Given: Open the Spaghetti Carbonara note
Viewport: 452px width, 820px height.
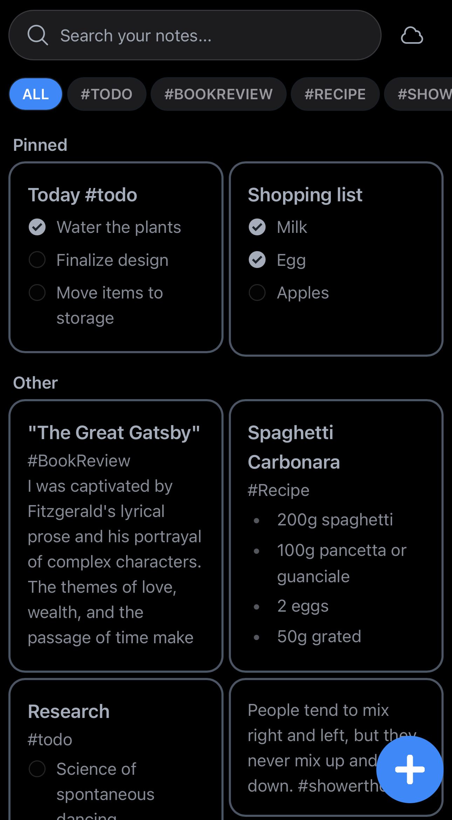Looking at the screenshot, I should (x=294, y=447).
